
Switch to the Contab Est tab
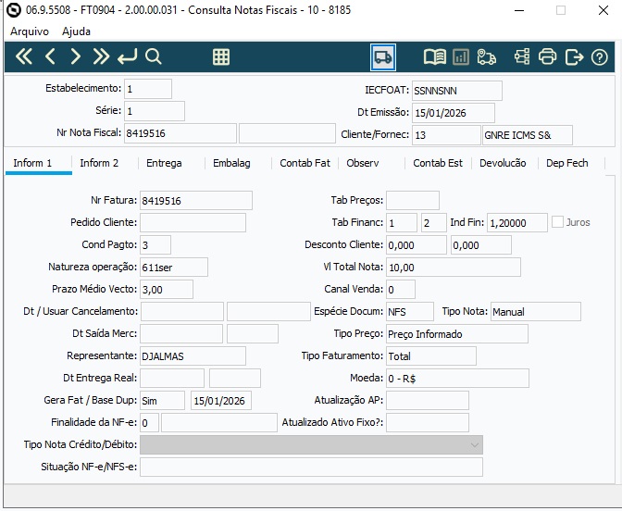click(438, 163)
